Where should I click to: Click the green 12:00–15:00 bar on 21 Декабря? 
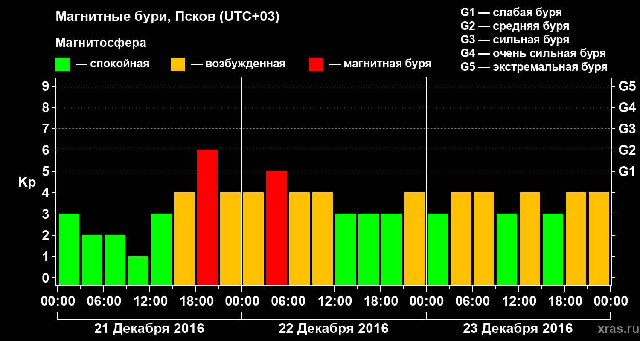point(161,249)
